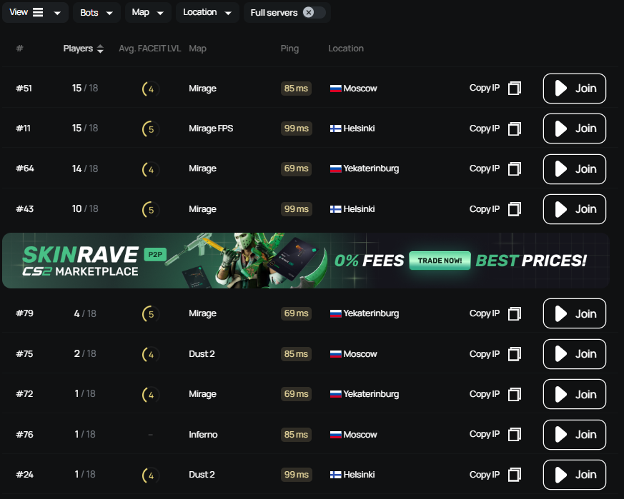Expand the Bots filter dropdown

96,12
